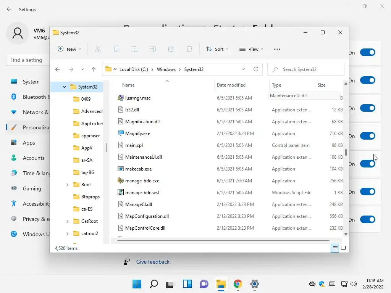Open Bluetooth category in Settings sidebar

click(x=28, y=97)
